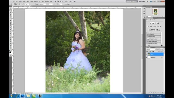Click the foreground color swatch
The width and height of the screenshot is (174, 98).
[x=10, y=52]
